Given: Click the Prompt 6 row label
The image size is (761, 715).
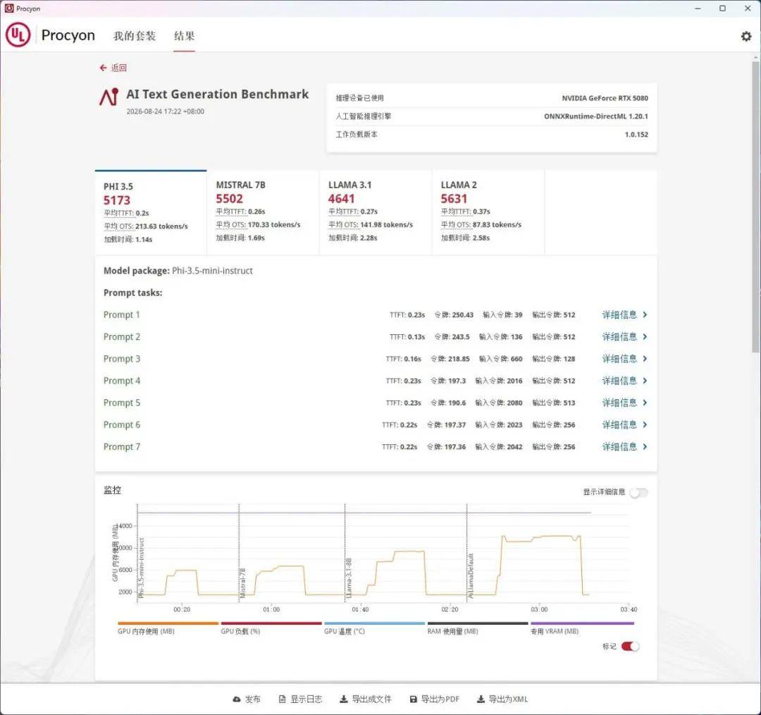Looking at the screenshot, I should pyautogui.click(x=122, y=424).
